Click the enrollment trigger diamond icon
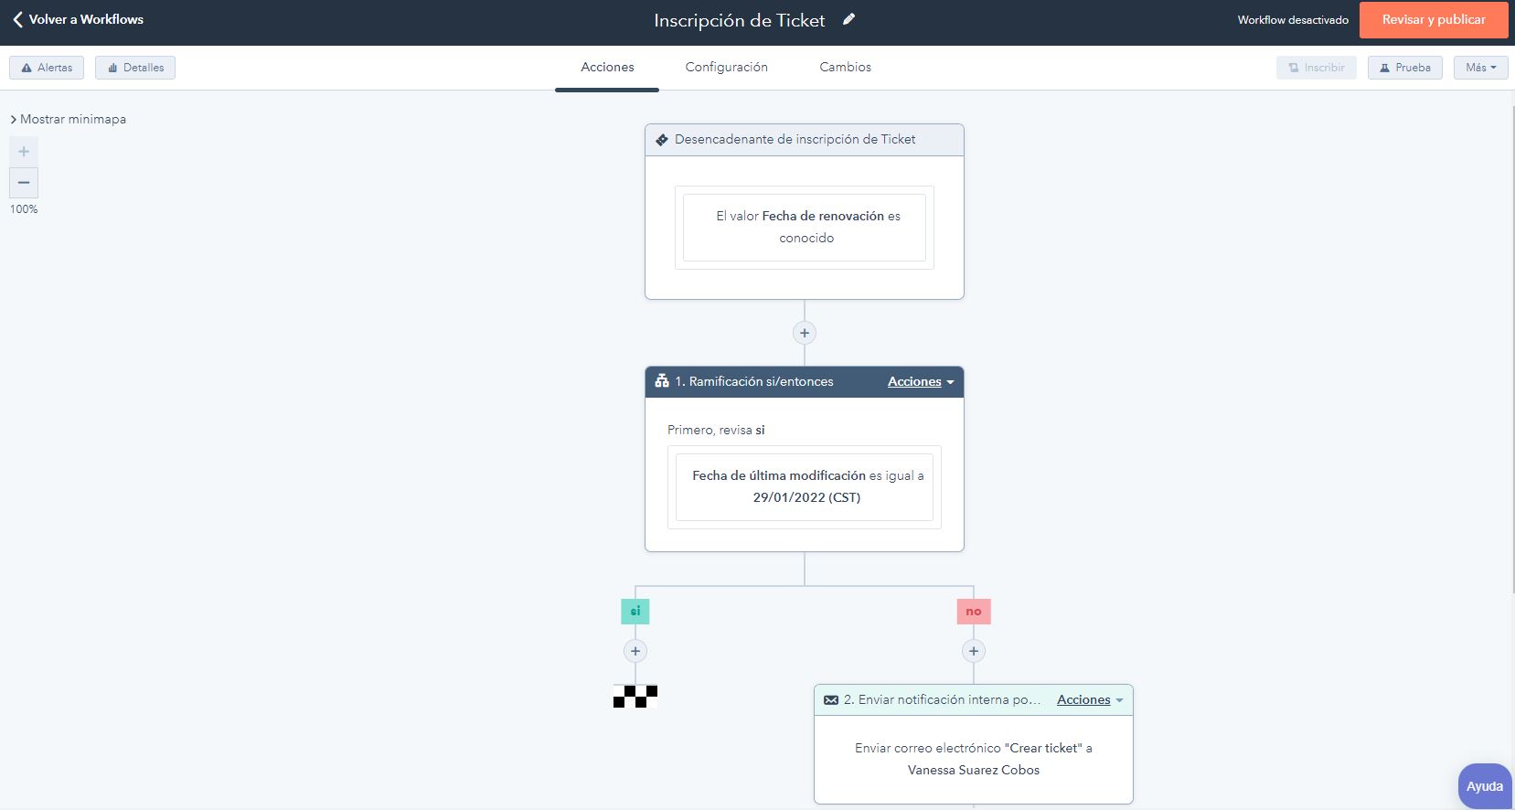Screen dimensions: 1515x810 (x=662, y=140)
